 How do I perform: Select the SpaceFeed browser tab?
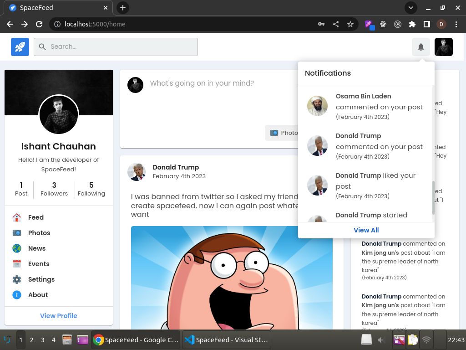(58, 8)
